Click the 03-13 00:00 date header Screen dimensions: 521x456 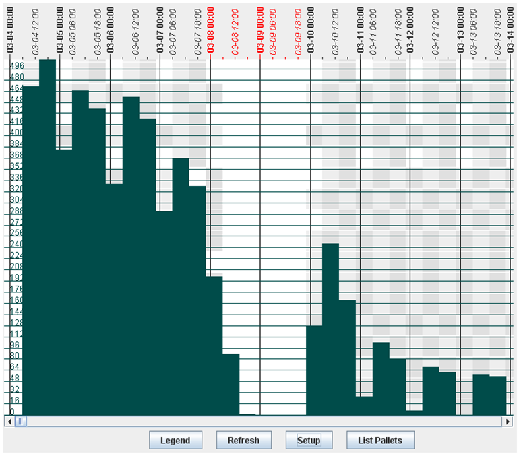[x=460, y=30]
